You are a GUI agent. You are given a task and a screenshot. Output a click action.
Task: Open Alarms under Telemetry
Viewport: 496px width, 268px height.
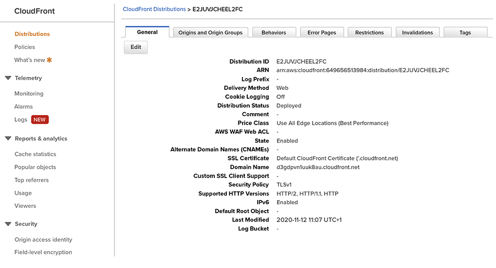[24, 107]
